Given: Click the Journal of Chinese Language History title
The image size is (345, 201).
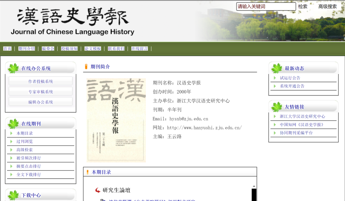Looking at the screenshot, I should pyautogui.click(x=73, y=32).
